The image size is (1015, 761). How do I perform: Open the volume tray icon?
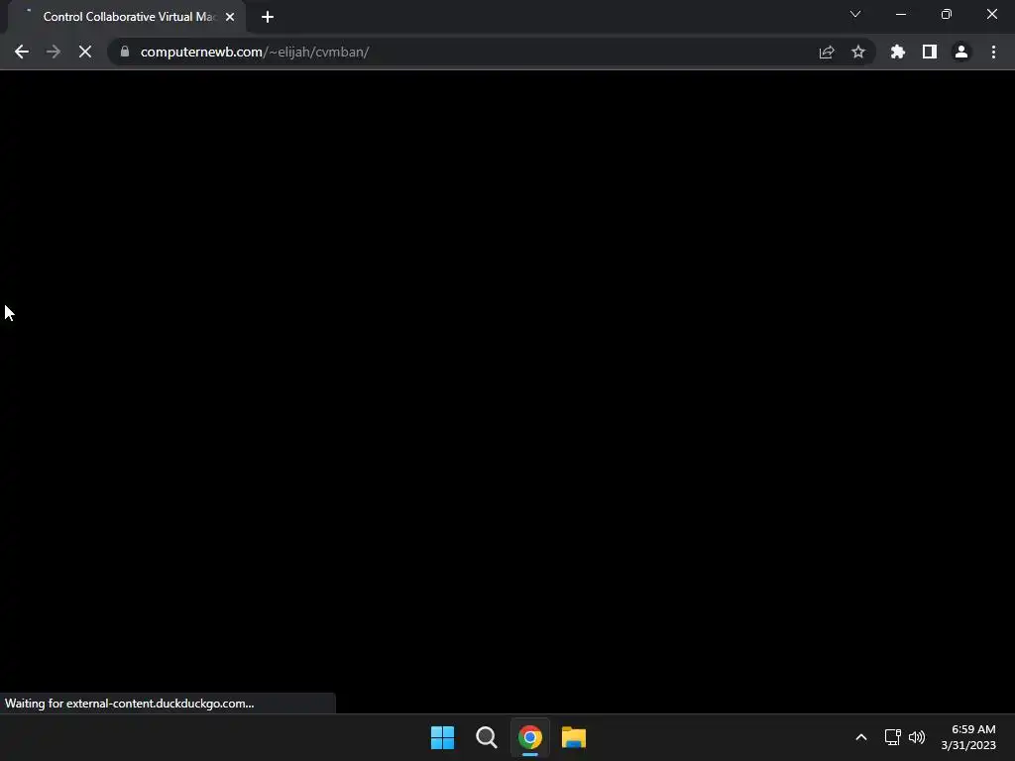917,737
